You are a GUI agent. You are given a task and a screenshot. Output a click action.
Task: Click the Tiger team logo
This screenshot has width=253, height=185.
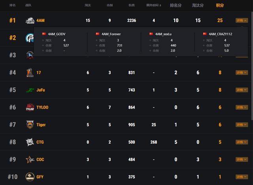point(30,125)
